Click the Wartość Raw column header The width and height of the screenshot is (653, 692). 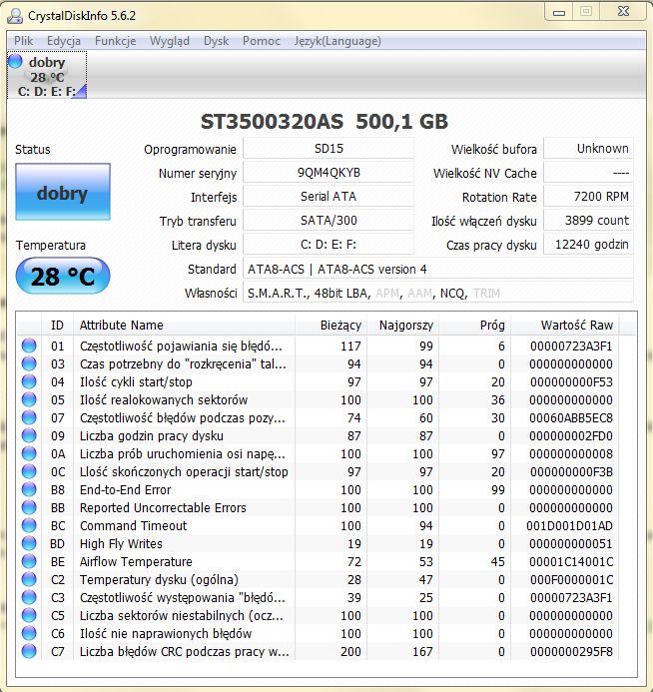click(x=565, y=326)
